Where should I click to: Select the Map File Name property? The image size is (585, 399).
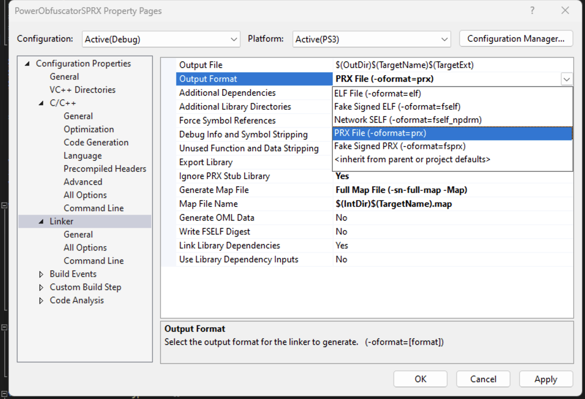pos(208,204)
